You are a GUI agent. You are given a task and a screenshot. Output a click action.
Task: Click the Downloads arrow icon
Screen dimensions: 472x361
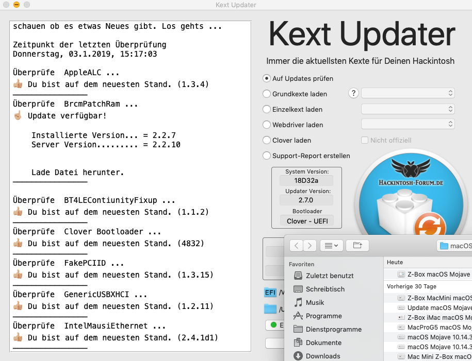298,356
